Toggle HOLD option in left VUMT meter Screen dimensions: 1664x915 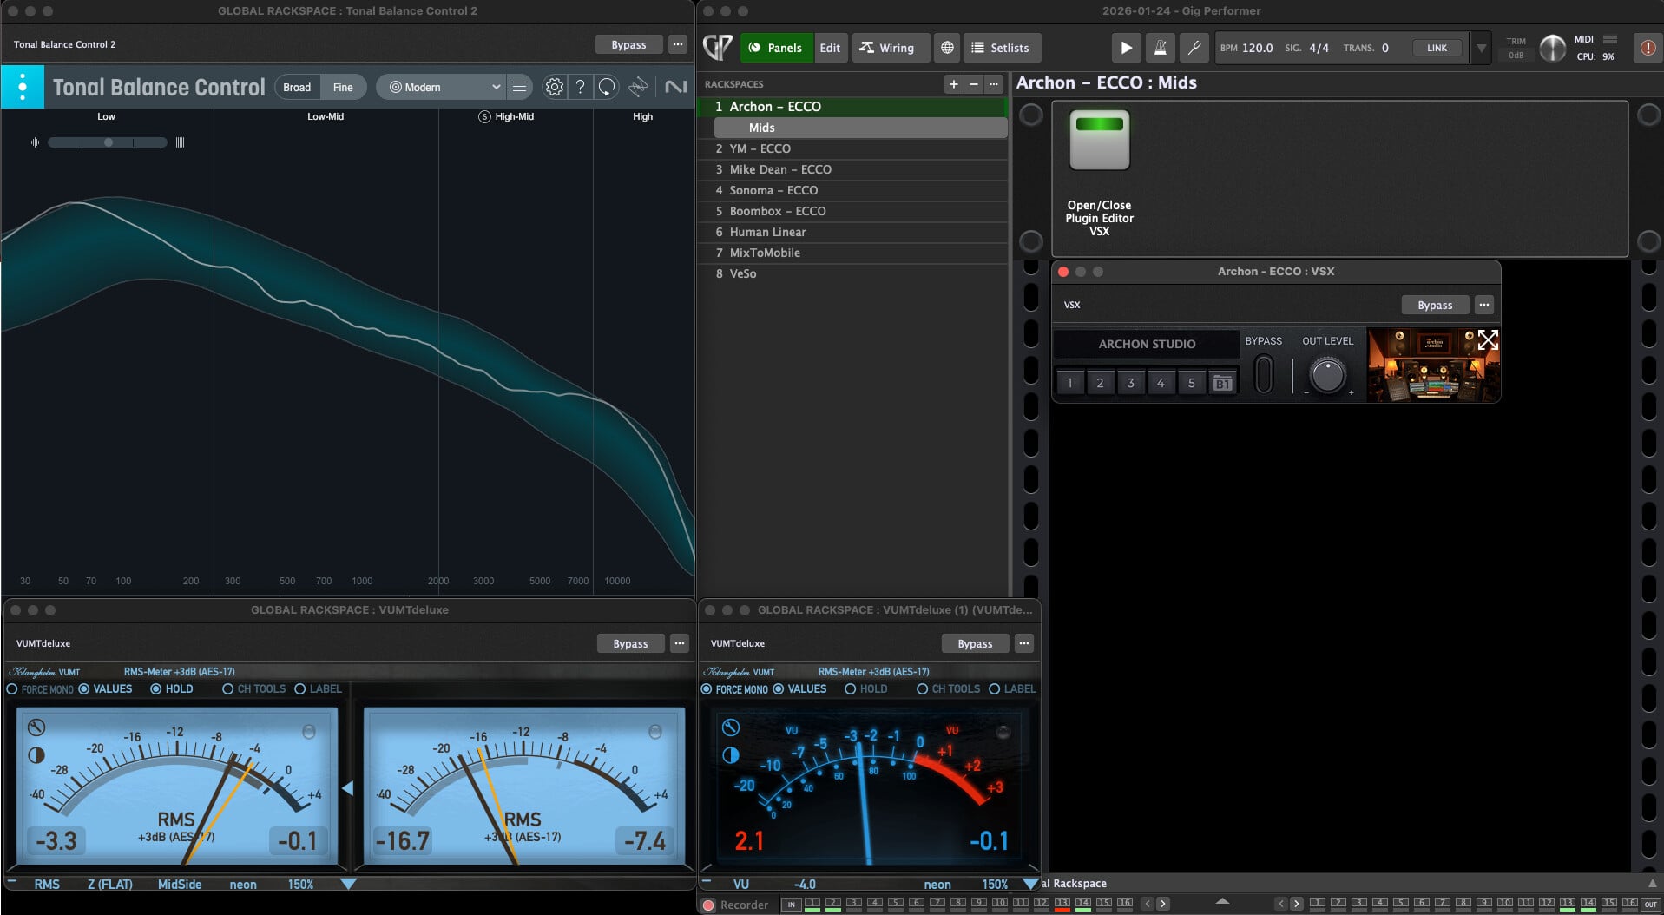click(x=156, y=689)
